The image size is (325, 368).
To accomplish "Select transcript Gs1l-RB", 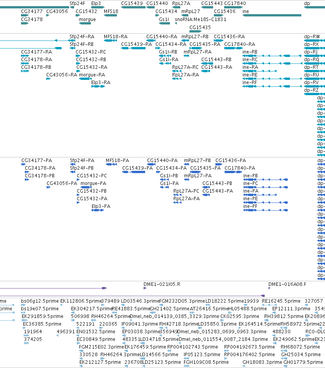I will click(168, 52).
